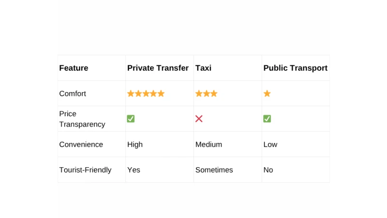Click the green checkmark under Public Transport

tap(267, 119)
